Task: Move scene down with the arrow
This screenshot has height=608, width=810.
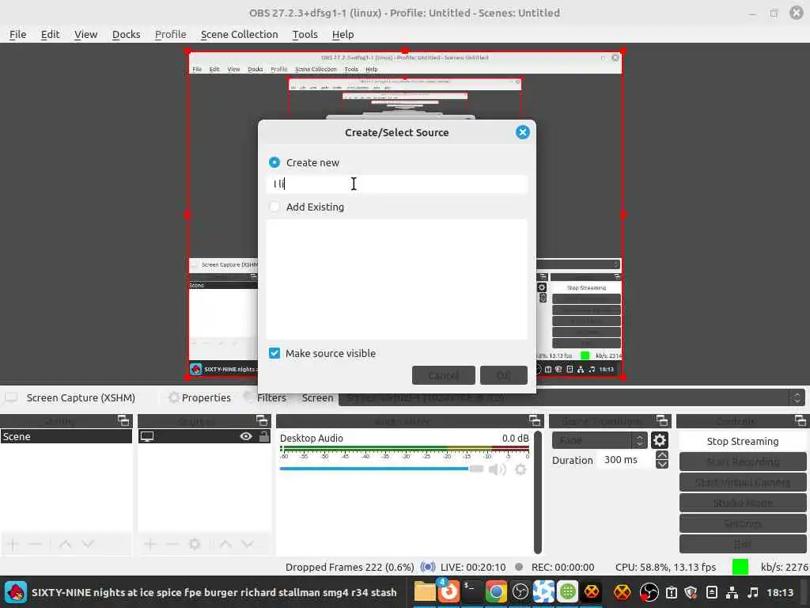Action: (88, 544)
